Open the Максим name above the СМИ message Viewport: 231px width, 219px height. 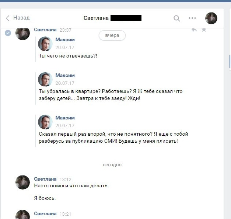point(65,118)
